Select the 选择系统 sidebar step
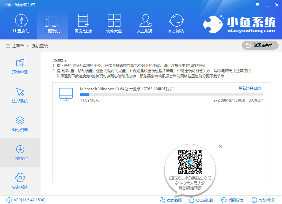This screenshot has height=204, width=282. pyautogui.click(x=20, y=95)
